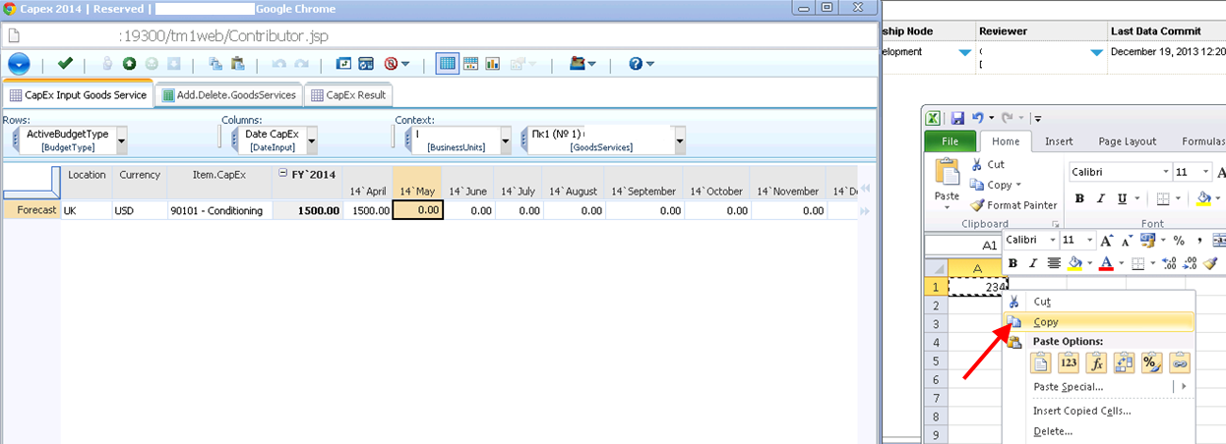Open Customize Quick Access Toolbar dropdown

click(x=1038, y=118)
